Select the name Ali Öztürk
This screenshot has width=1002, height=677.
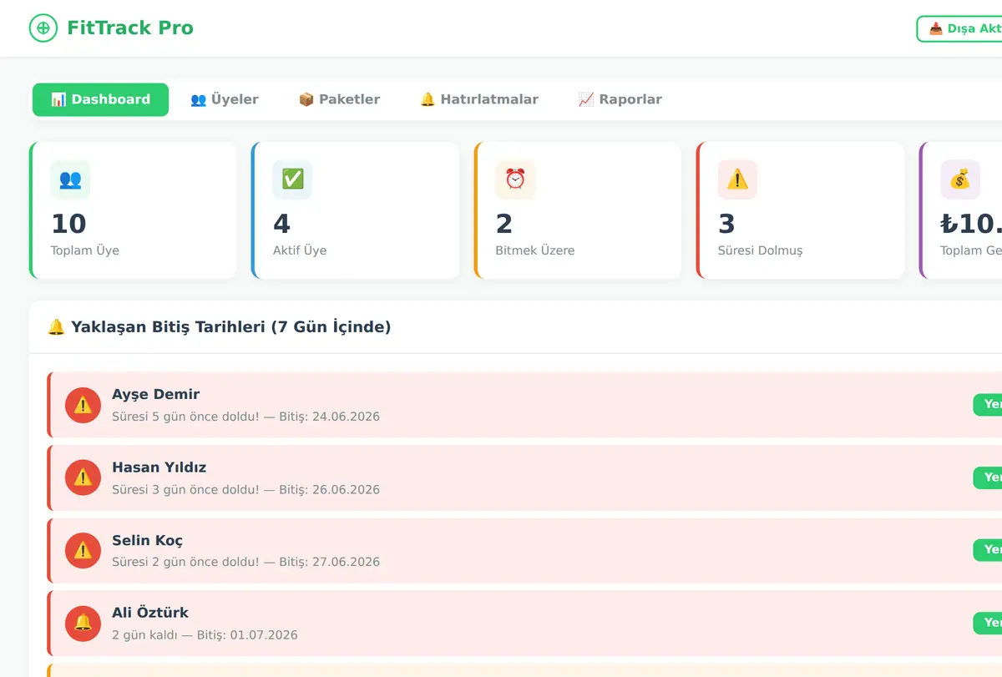pyautogui.click(x=150, y=613)
